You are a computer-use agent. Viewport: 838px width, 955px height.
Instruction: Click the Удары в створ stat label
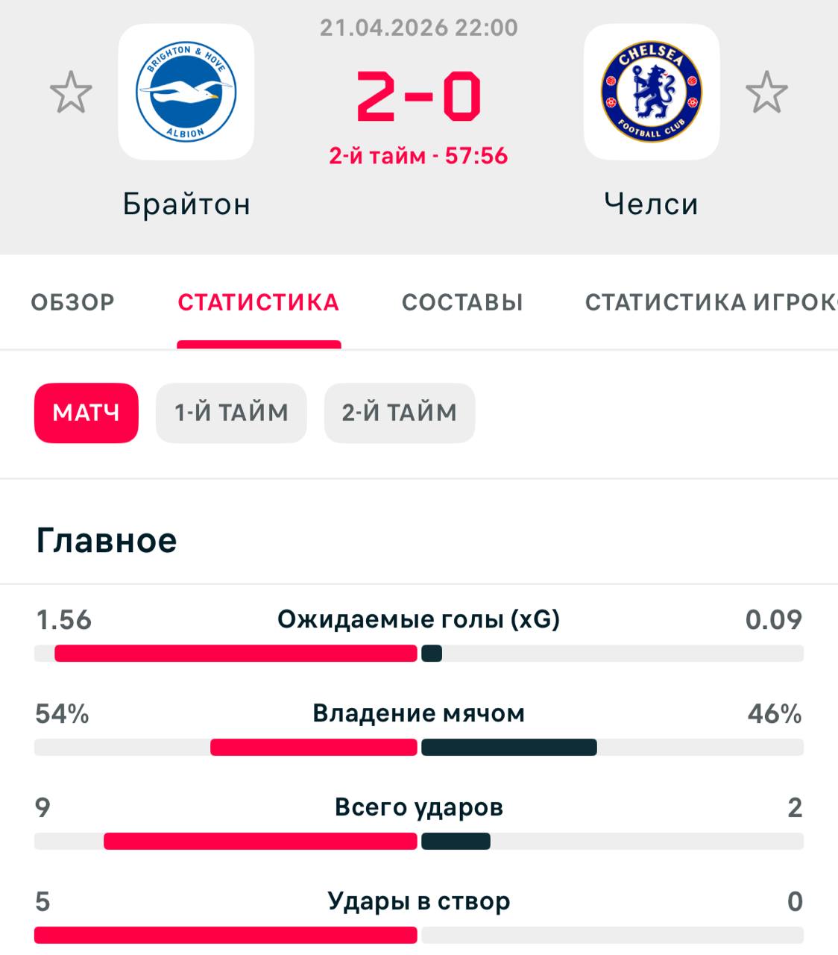[x=418, y=901]
